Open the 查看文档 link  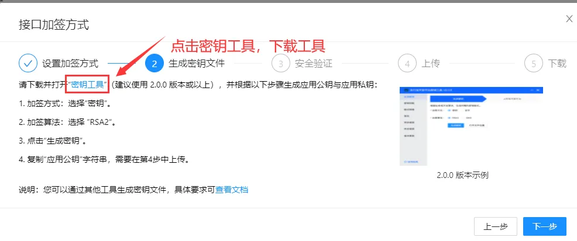[x=232, y=190]
